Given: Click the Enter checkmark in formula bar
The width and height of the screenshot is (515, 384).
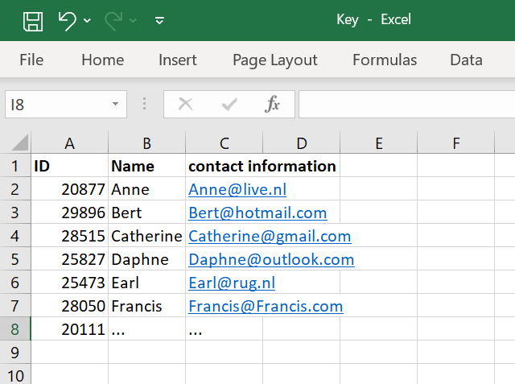Looking at the screenshot, I should [229, 104].
